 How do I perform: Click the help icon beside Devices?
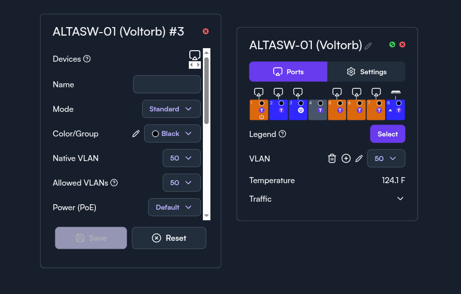pos(87,59)
